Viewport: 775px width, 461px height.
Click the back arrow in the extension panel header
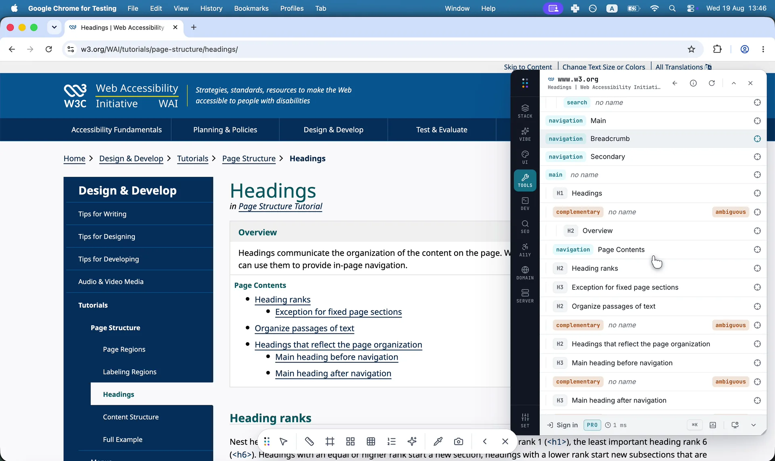pyautogui.click(x=675, y=83)
